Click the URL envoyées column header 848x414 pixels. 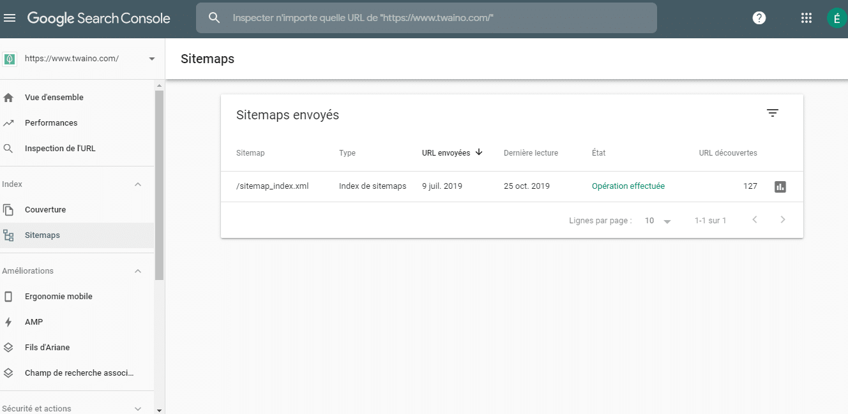click(x=446, y=153)
